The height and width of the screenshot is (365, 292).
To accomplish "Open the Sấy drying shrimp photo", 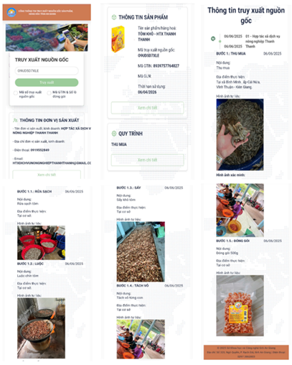I will point(141,251).
